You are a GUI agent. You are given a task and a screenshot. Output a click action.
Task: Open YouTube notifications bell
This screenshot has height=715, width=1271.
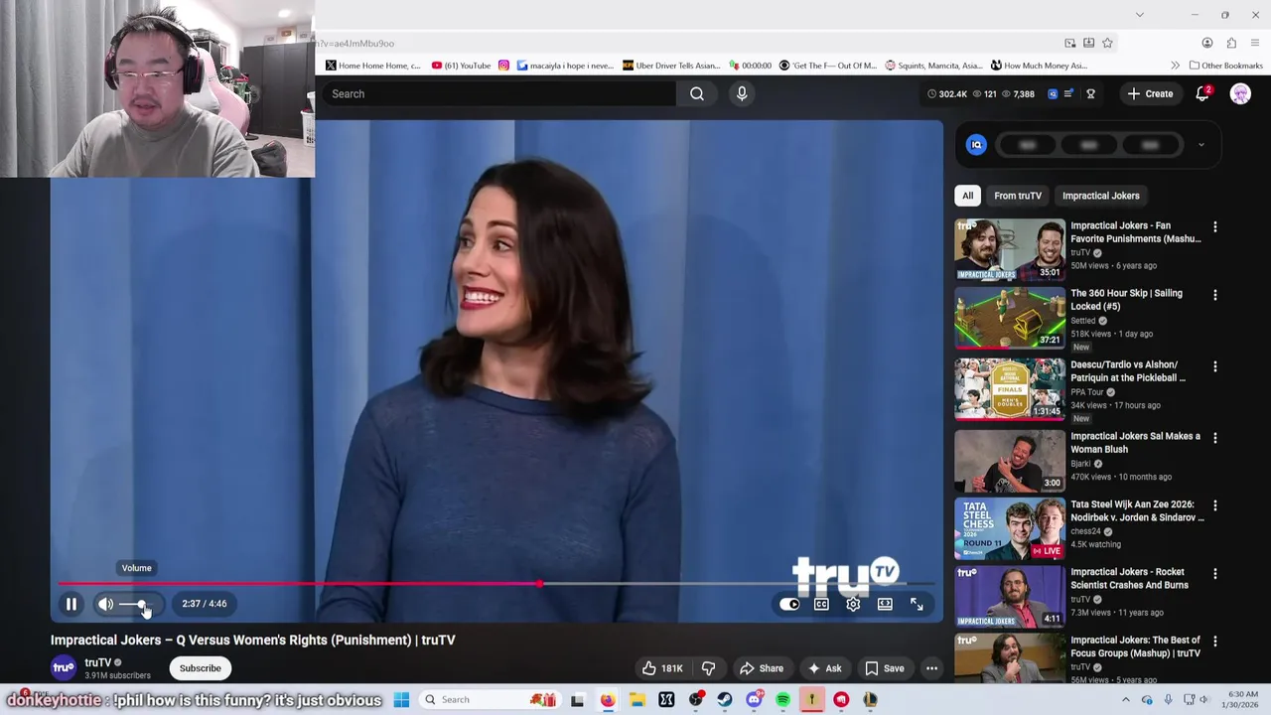tap(1202, 93)
